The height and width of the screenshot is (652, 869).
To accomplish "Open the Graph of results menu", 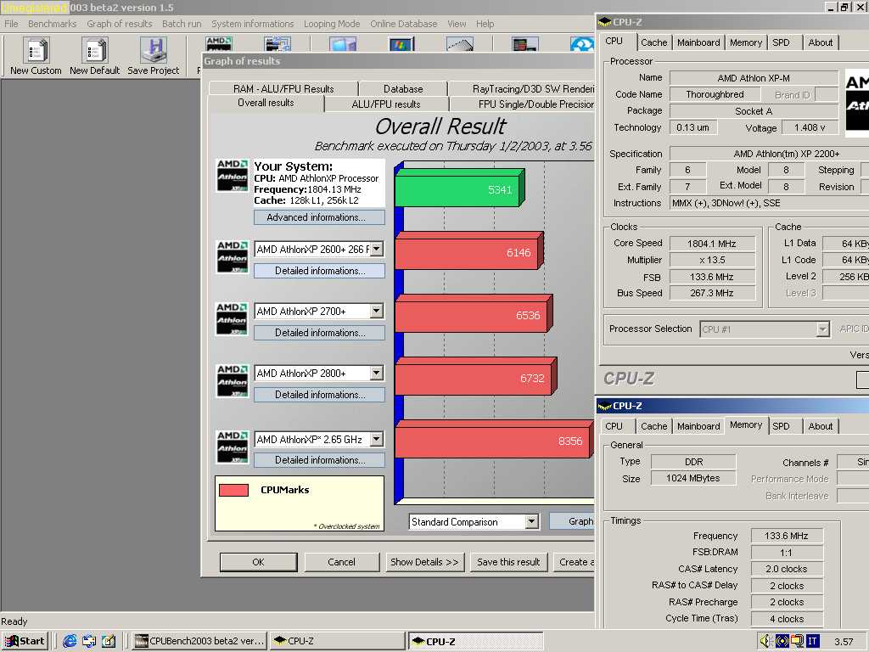I will pyautogui.click(x=119, y=24).
